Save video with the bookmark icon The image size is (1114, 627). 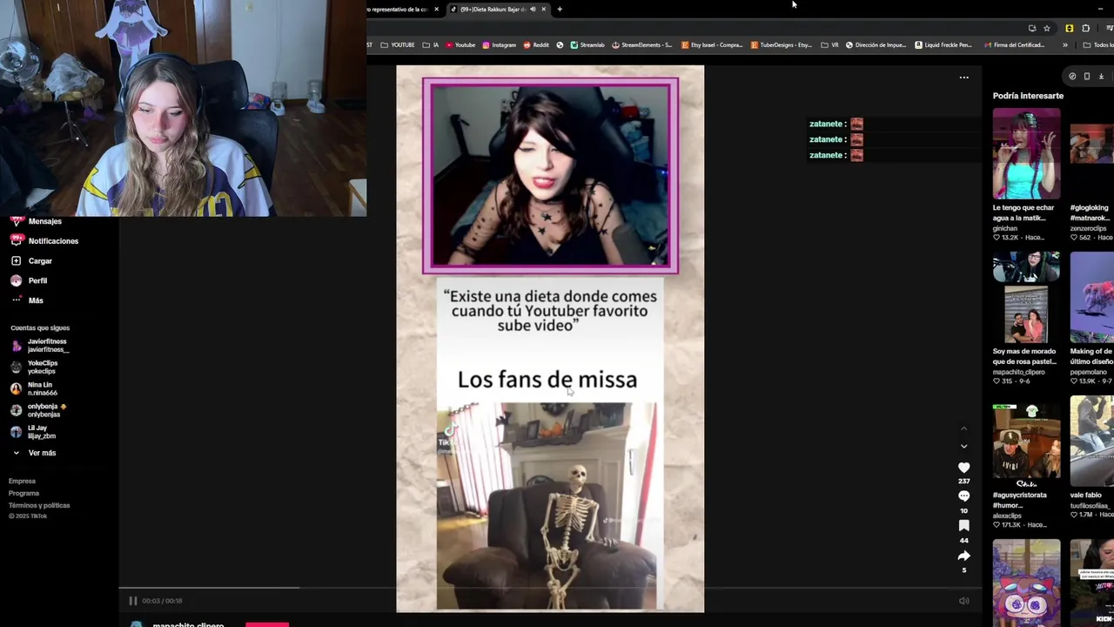pyautogui.click(x=963, y=526)
